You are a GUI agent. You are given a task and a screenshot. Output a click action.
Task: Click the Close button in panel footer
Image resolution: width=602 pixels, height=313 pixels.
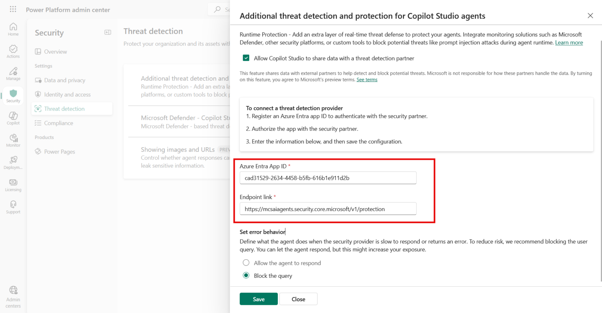pos(298,299)
